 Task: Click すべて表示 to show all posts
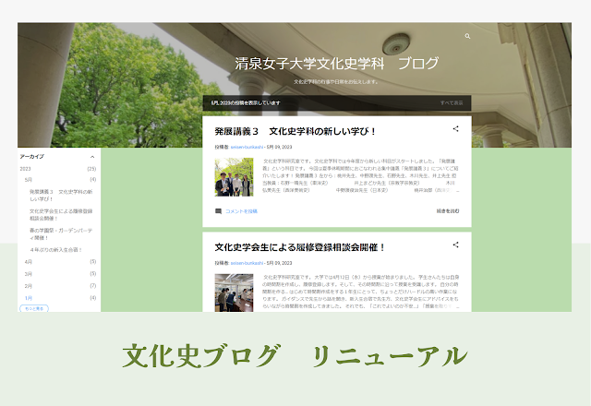tap(452, 102)
